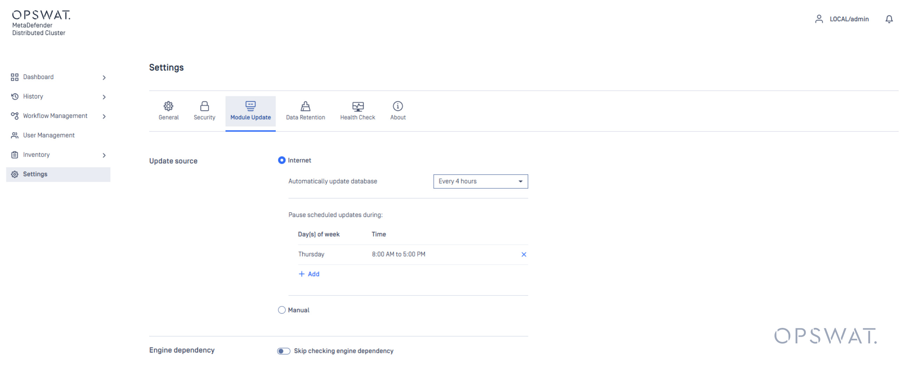Expand the Inventory menu chevron
The image size is (902, 369).
(x=104, y=155)
